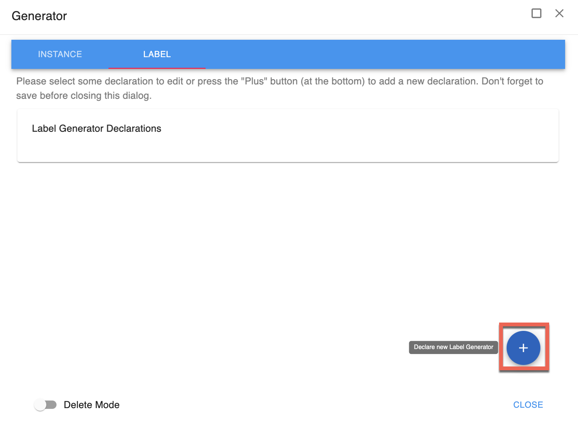Close the dialog with the X icon
Screen dimensions: 578x424
[559, 14]
